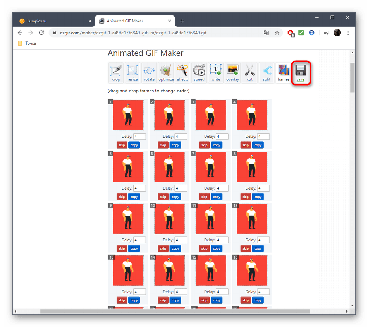This screenshot has height=327, width=368.
Task: Edit the Delay field of frame 7
Action: 222,188
